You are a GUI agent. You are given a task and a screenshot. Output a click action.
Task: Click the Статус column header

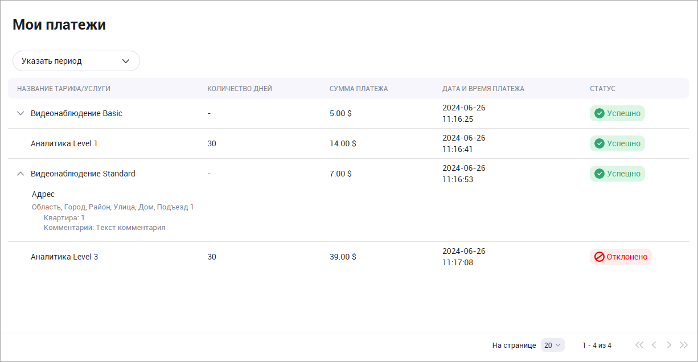point(602,89)
